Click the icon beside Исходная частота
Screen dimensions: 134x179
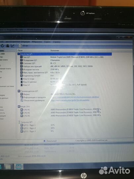click(22, 69)
